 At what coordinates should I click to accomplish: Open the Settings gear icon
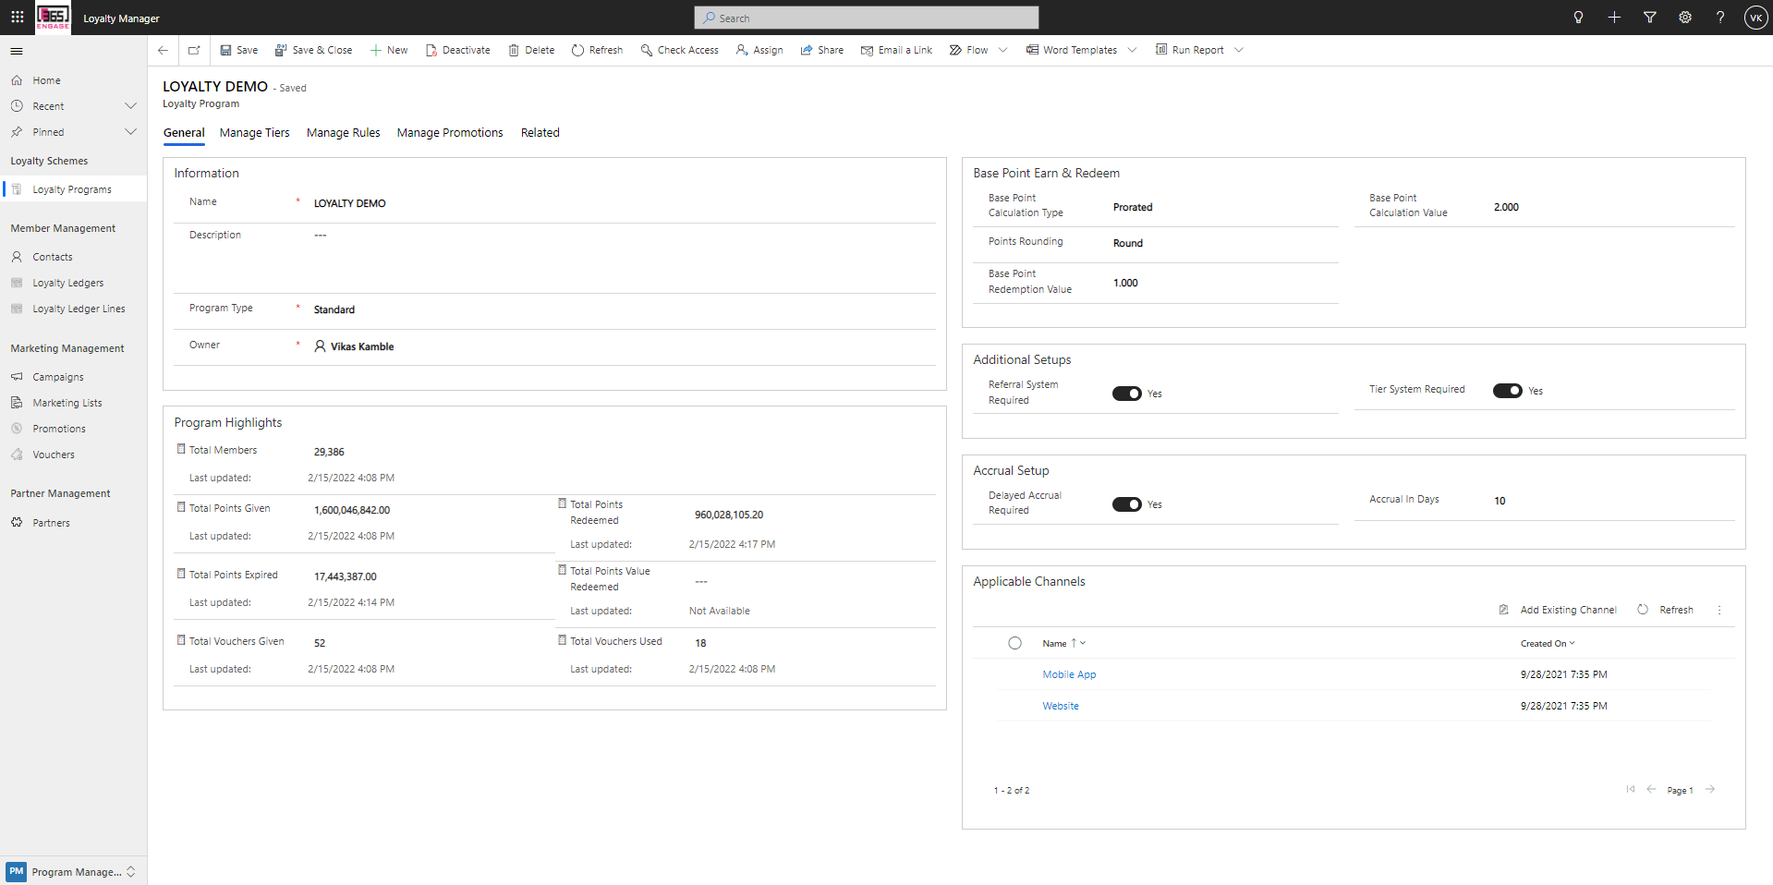click(1685, 18)
